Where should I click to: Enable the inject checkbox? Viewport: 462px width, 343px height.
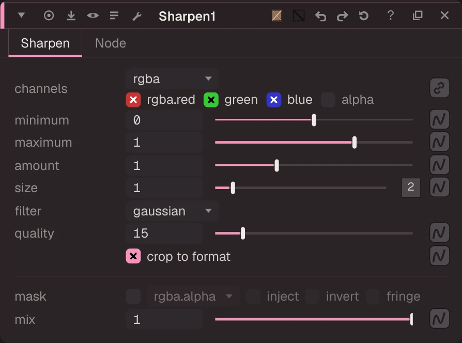coord(253,297)
